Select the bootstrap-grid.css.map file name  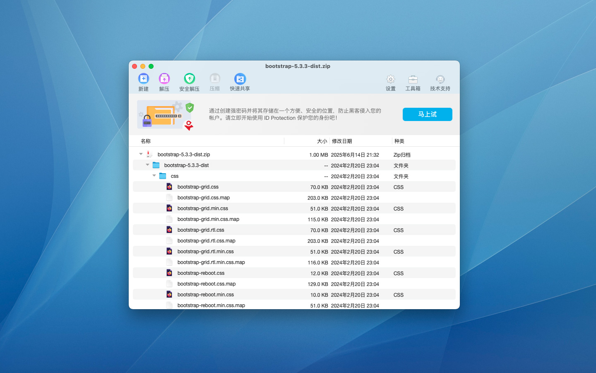204,198
